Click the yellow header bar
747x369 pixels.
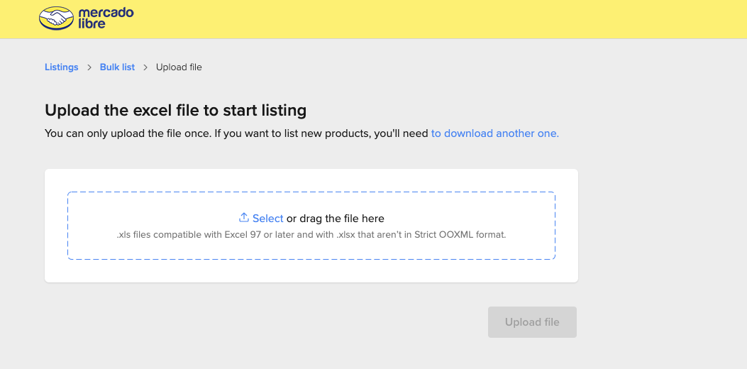426,18
